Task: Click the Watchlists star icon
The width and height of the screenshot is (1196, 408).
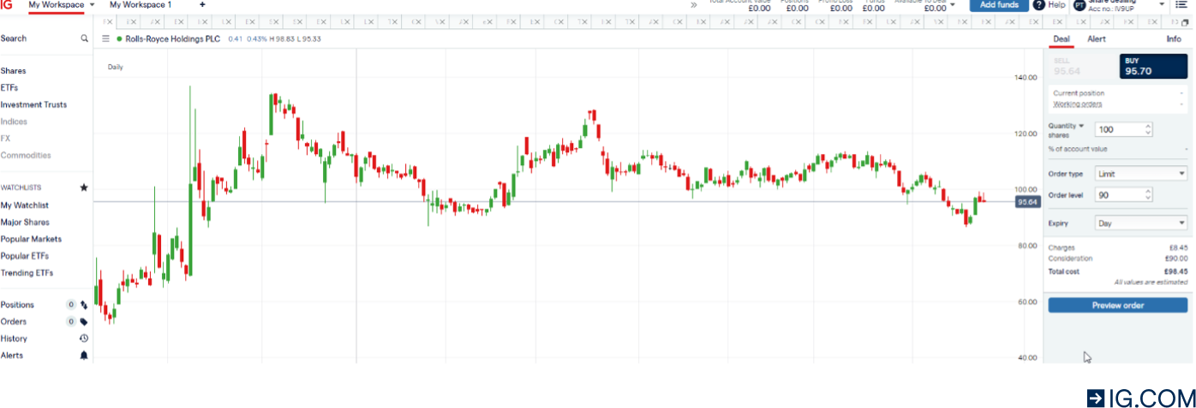Action: click(84, 187)
